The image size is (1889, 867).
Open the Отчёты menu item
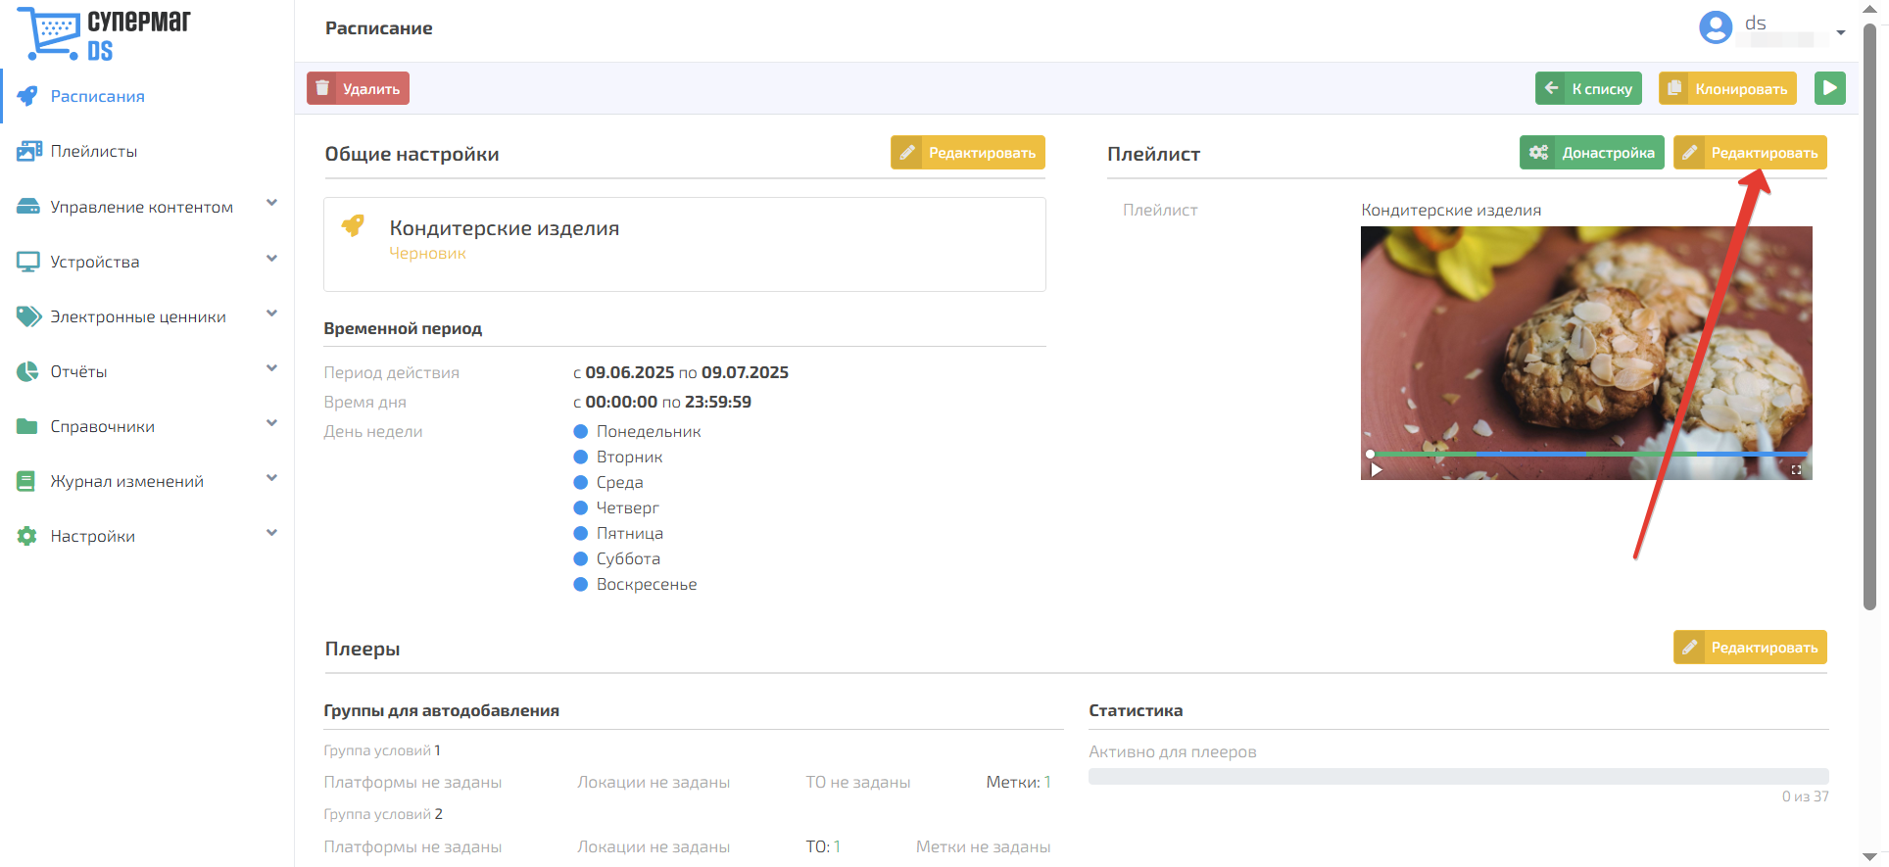[x=147, y=371]
